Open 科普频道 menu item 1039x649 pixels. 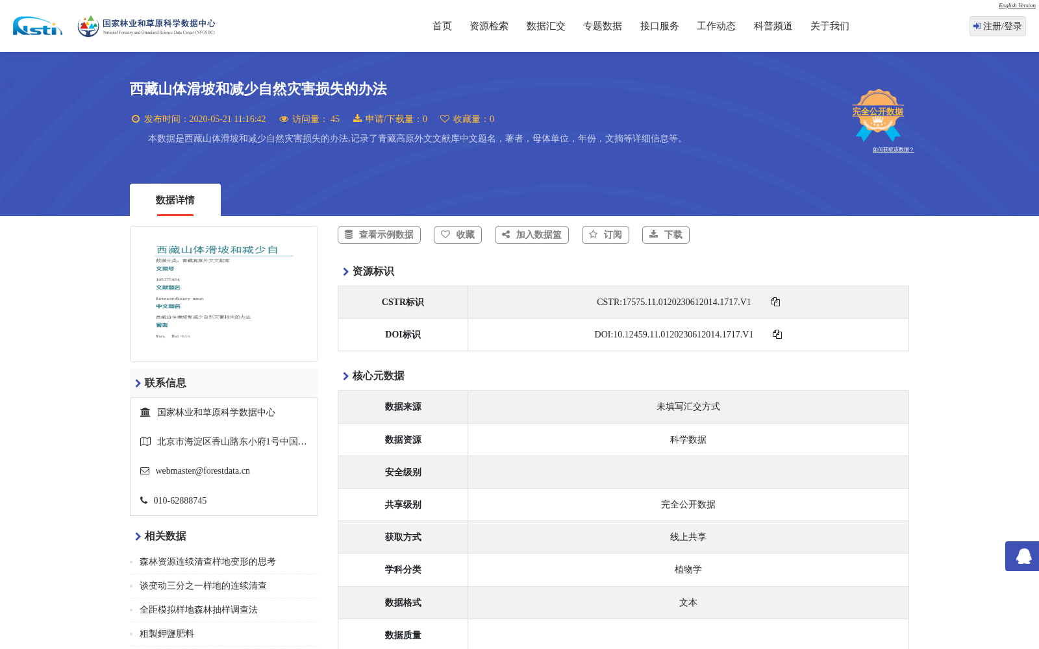[773, 26]
